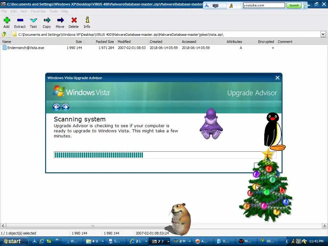Click the green Add toolbar icon
Image resolution: width=328 pixels, height=246 pixels.
(7, 20)
